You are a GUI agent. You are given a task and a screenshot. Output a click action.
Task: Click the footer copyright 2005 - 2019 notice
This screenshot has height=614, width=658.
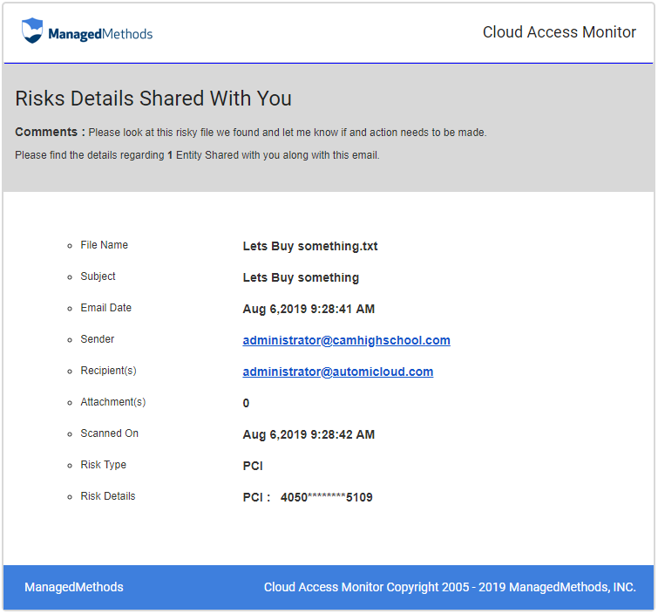coord(450,587)
